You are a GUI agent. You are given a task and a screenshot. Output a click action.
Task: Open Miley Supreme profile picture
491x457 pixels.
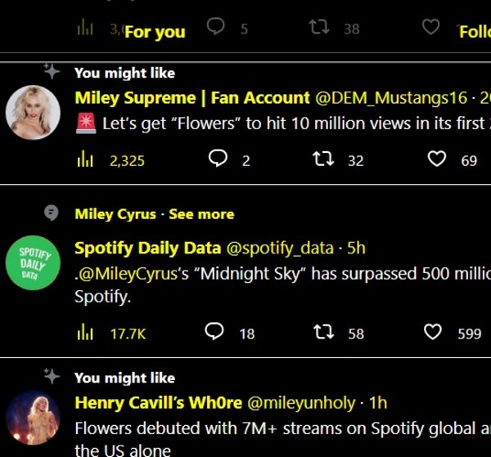coord(33,112)
